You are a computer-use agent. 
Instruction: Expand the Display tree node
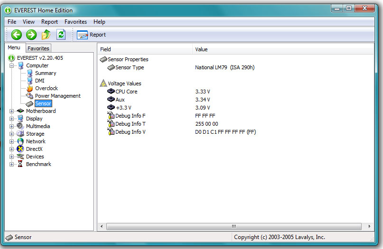(11, 119)
